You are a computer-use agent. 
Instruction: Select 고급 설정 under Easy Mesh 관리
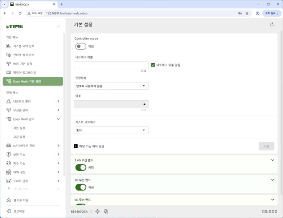tap(19, 137)
